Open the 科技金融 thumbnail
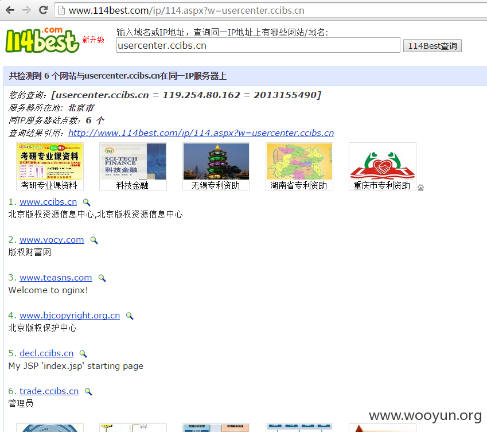Image resolution: width=487 pixels, height=432 pixels. (133, 166)
